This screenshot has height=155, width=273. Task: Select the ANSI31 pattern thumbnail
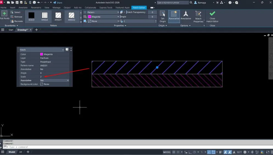58,17
